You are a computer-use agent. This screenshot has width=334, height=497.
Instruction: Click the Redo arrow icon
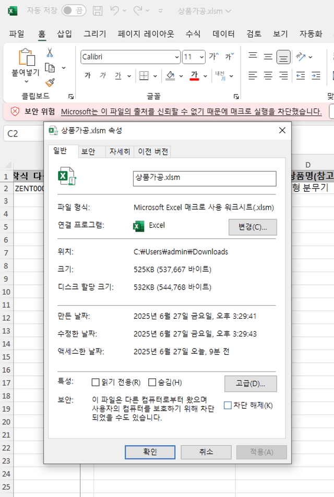(x=138, y=11)
